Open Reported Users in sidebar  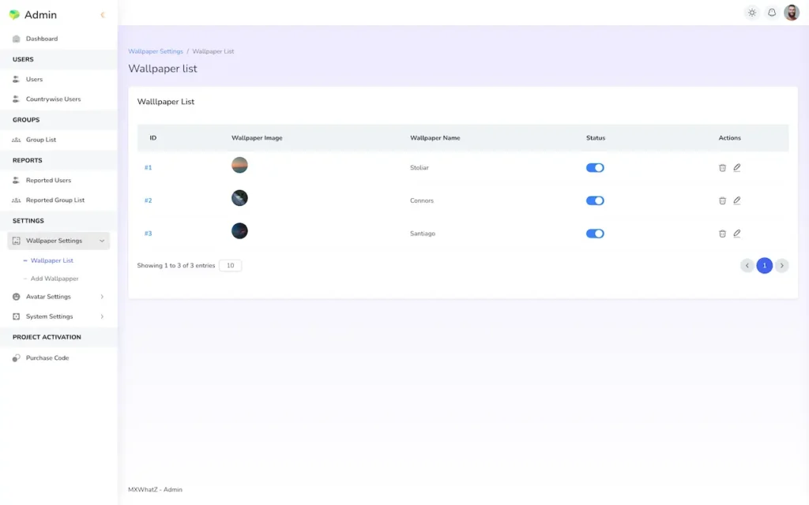click(48, 181)
